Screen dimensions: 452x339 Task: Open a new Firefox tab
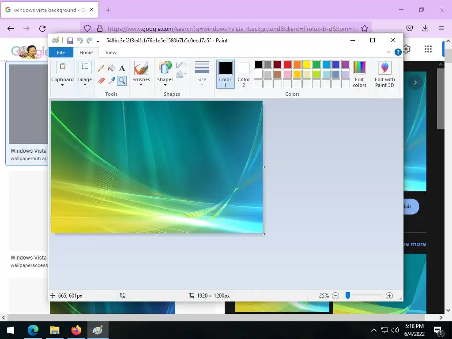[x=108, y=10]
